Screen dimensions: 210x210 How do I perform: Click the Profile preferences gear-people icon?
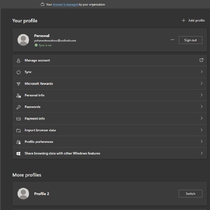[x=18, y=142]
